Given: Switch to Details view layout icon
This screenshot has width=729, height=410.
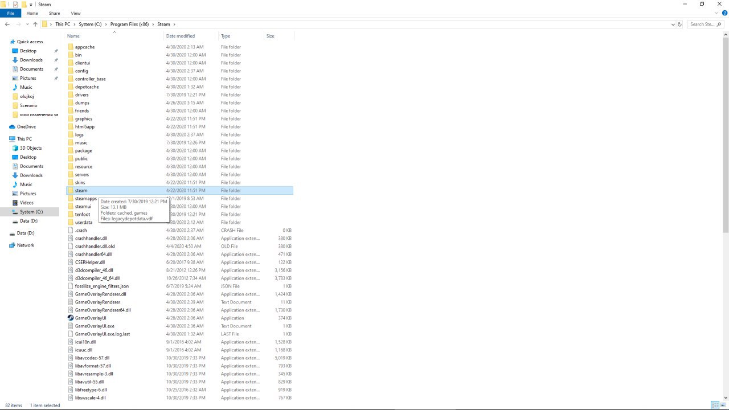Looking at the screenshot, I should 714,405.
